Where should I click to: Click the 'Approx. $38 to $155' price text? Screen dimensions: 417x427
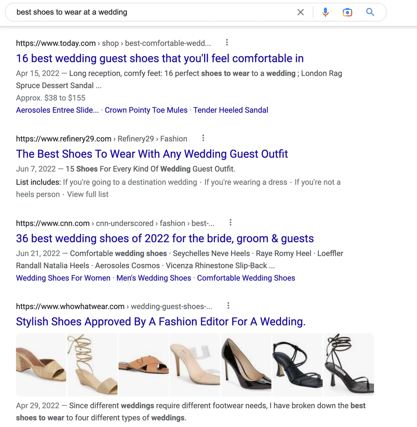51,98
